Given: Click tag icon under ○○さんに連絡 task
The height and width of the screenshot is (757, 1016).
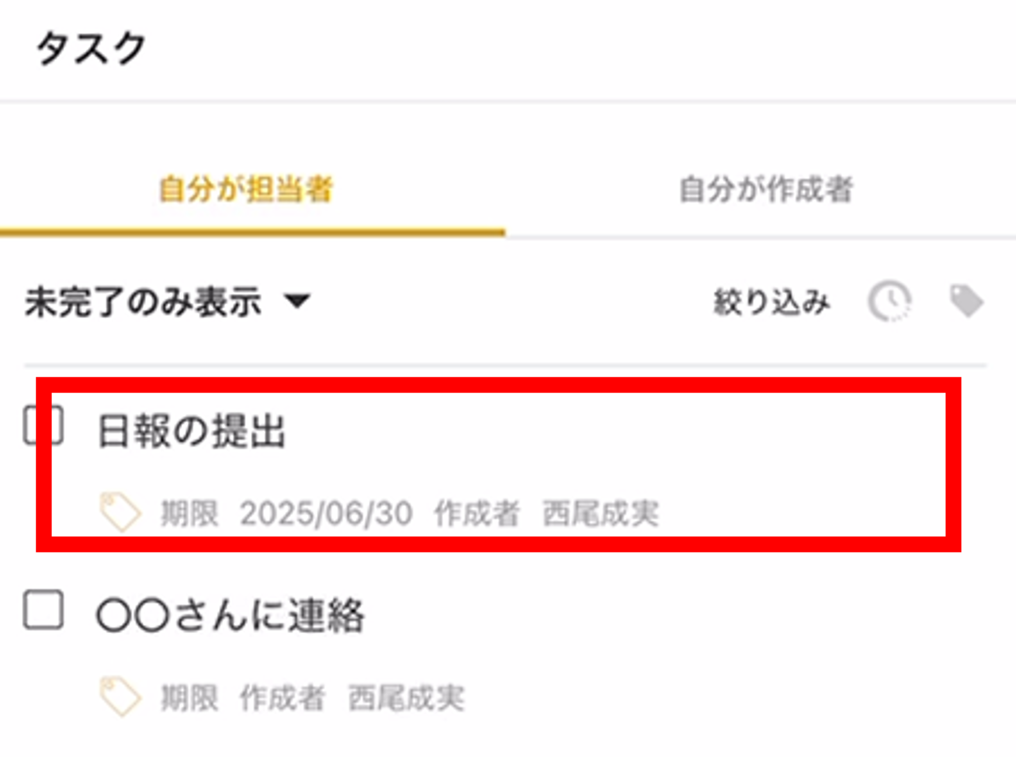Looking at the screenshot, I should (120, 696).
